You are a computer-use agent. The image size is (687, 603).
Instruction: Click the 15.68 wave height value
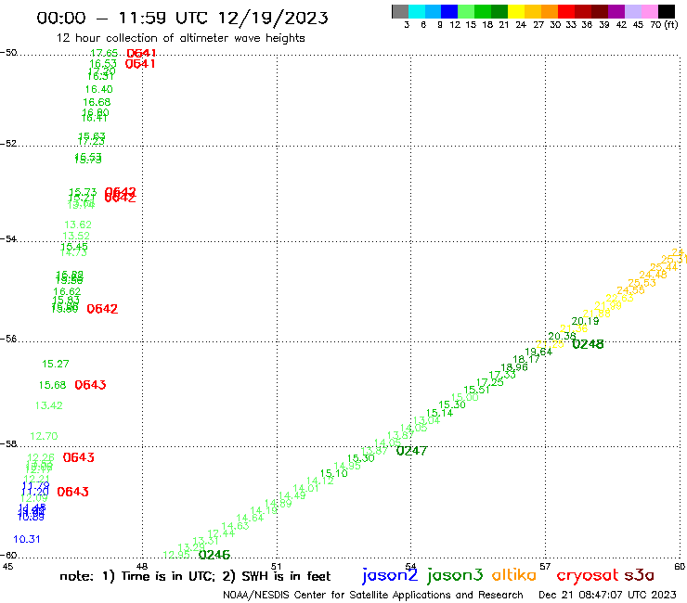pyautogui.click(x=52, y=385)
